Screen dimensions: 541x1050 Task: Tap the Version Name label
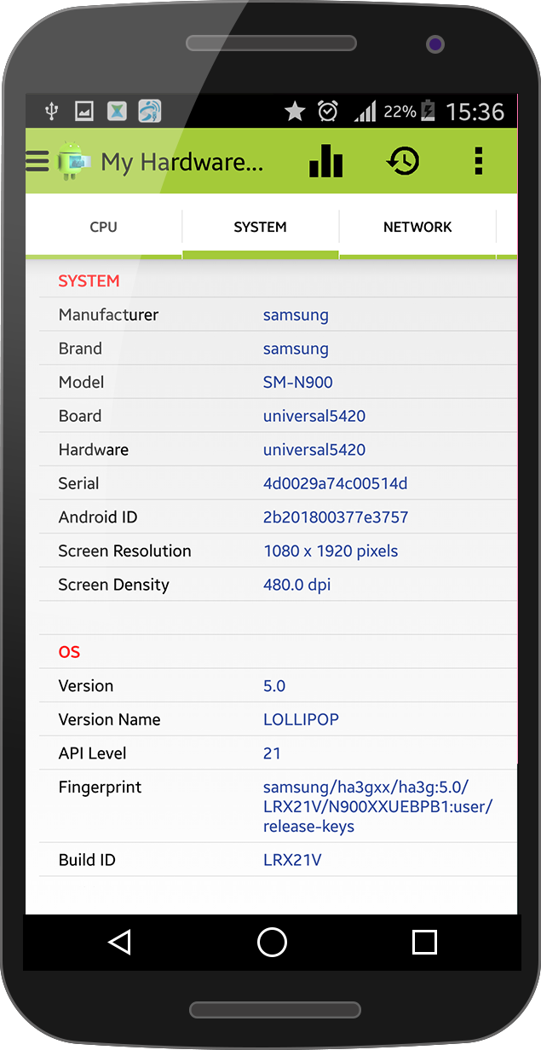[109, 719]
